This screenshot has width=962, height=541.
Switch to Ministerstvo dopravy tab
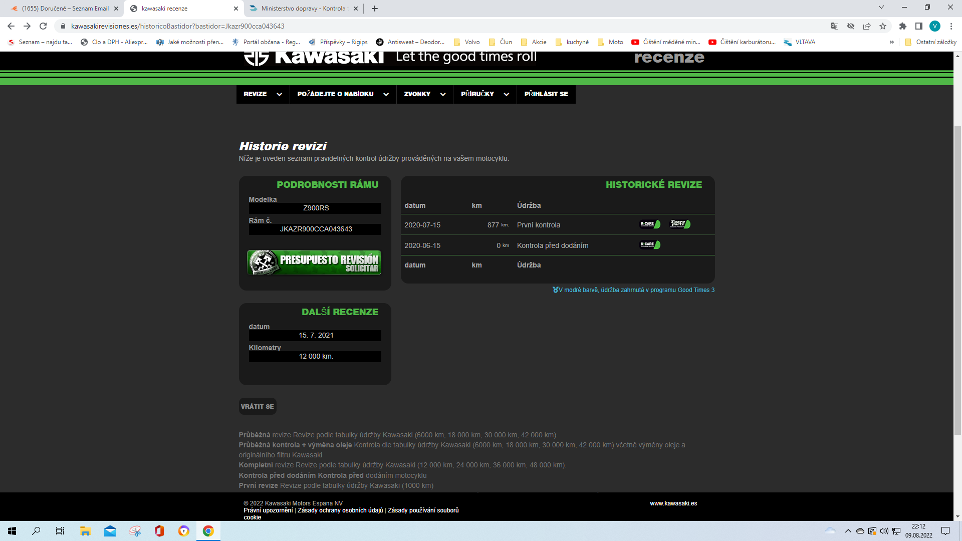tap(304, 9)
